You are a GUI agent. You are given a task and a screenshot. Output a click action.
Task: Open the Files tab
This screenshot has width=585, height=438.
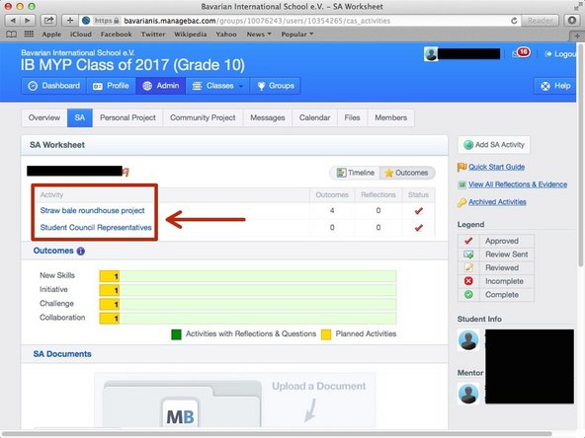352,117
